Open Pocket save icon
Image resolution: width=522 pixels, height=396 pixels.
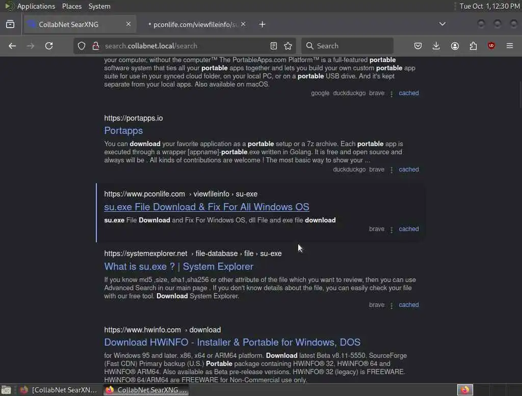click(418, 46)
